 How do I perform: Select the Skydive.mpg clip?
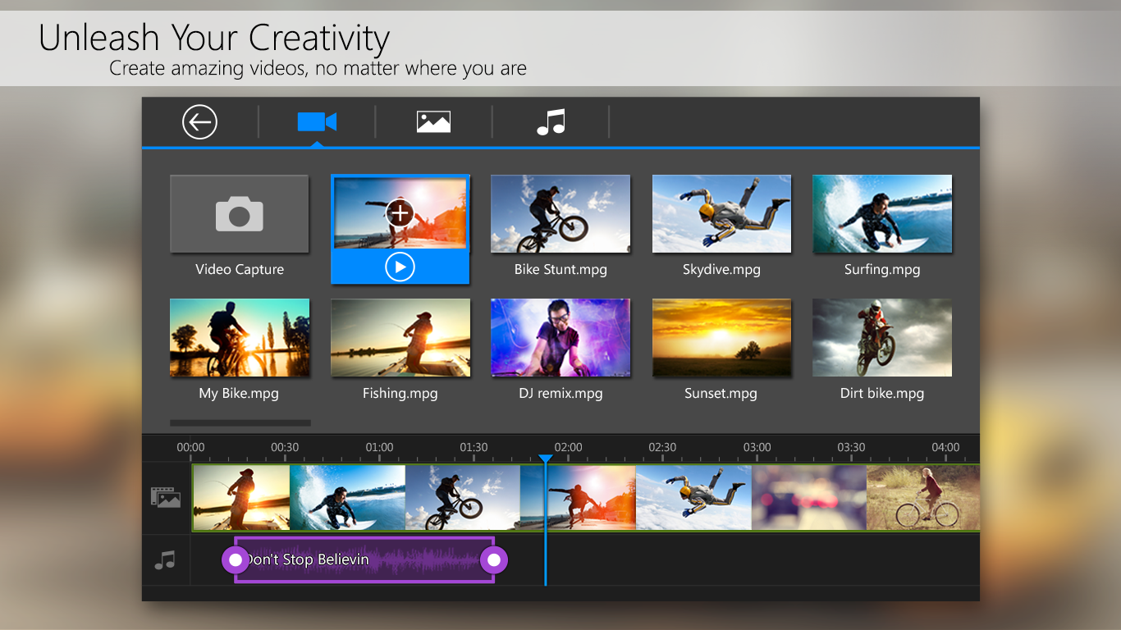[x=721, y=213]
